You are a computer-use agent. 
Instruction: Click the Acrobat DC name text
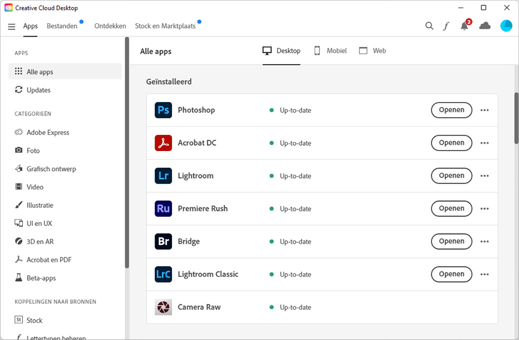click(x=197, y=142)
